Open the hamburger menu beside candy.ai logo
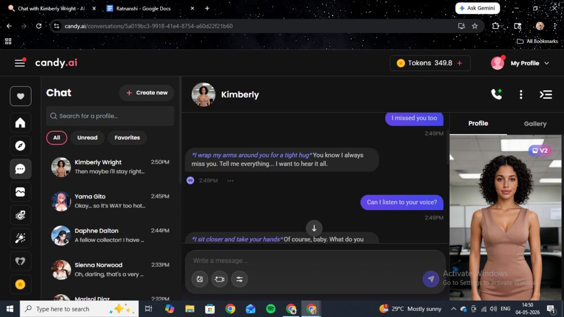 [x=20, y=63]
